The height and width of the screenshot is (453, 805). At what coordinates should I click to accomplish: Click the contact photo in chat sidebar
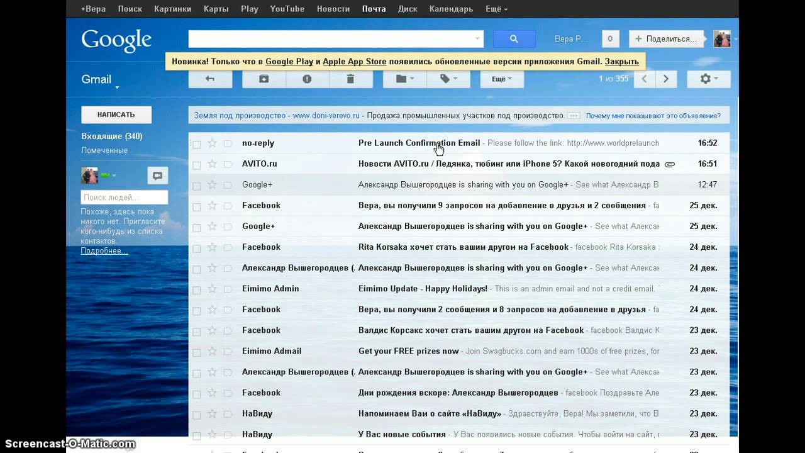89,176
